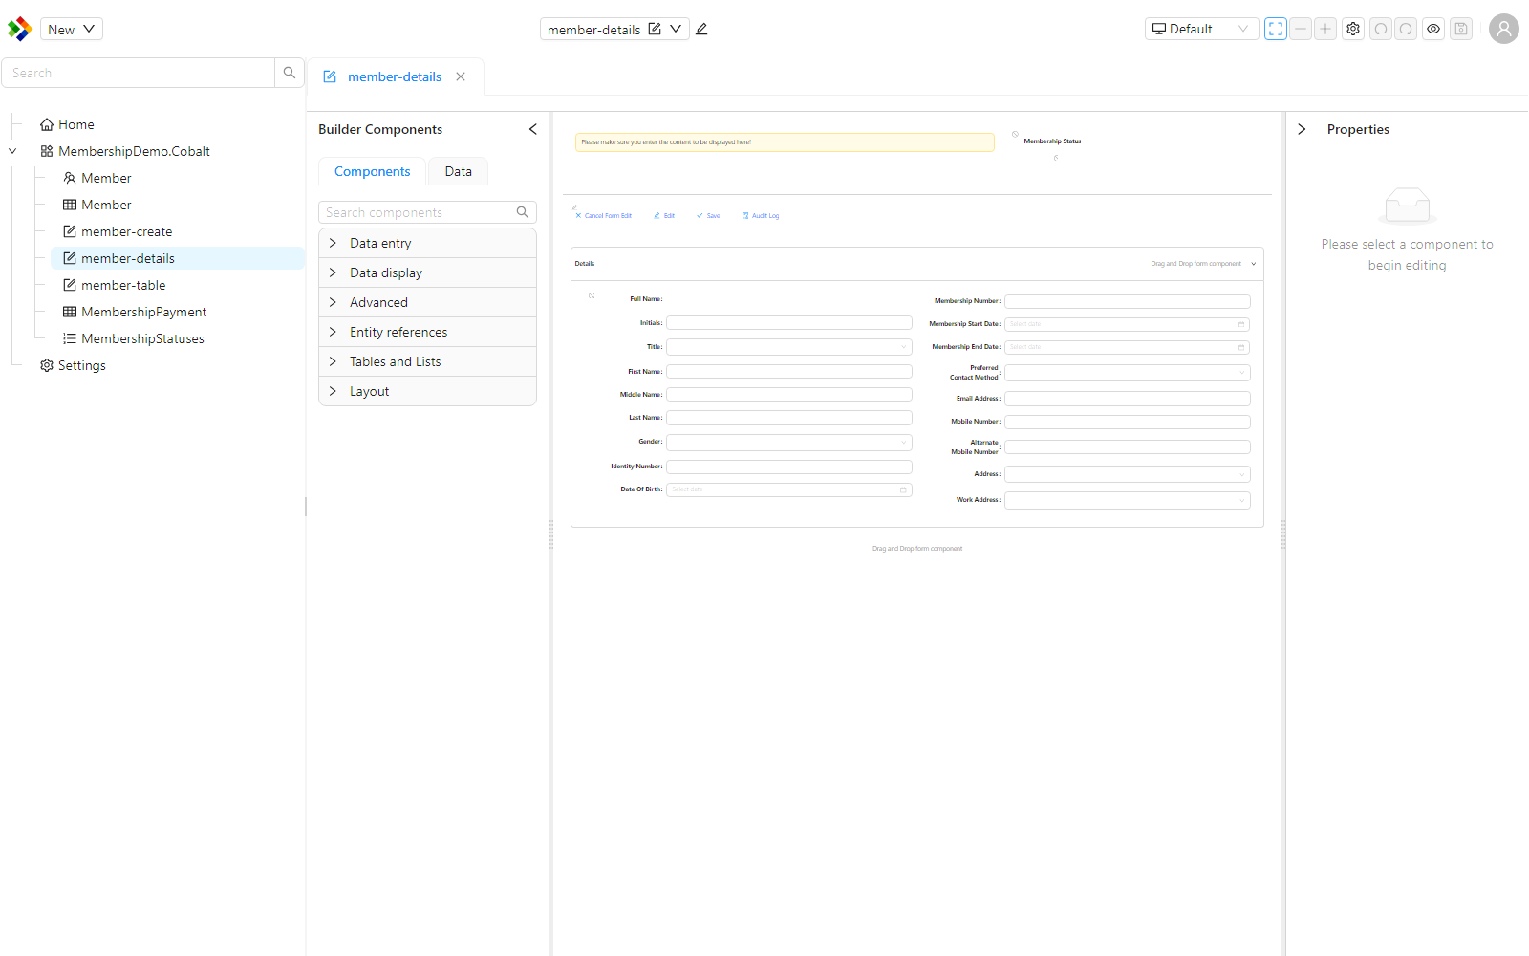This screenshot has width=1529, height=956.
Task: Expand the Entity references component group
Action: coord(427,332)
